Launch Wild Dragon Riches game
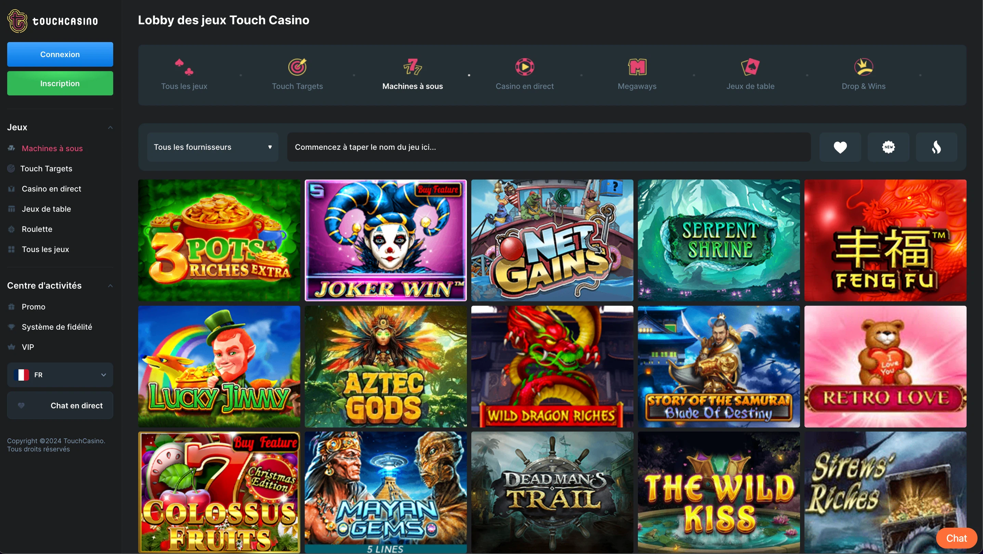Viewport: 983px width, 554px height. [552, 366]
